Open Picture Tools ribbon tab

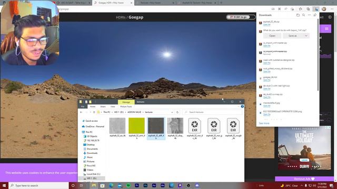(x=126, y=107)
